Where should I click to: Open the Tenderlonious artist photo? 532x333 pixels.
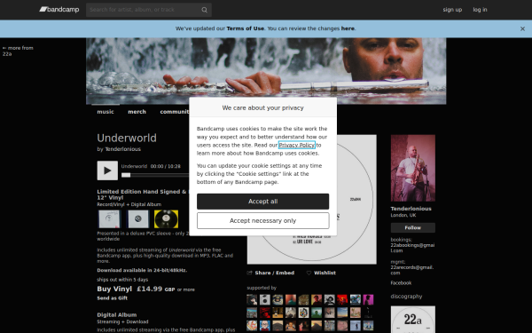pos(413,168)
